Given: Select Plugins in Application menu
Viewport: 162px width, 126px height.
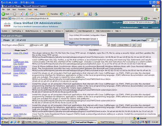Looking at the screenshot, I should coord(81,43).
